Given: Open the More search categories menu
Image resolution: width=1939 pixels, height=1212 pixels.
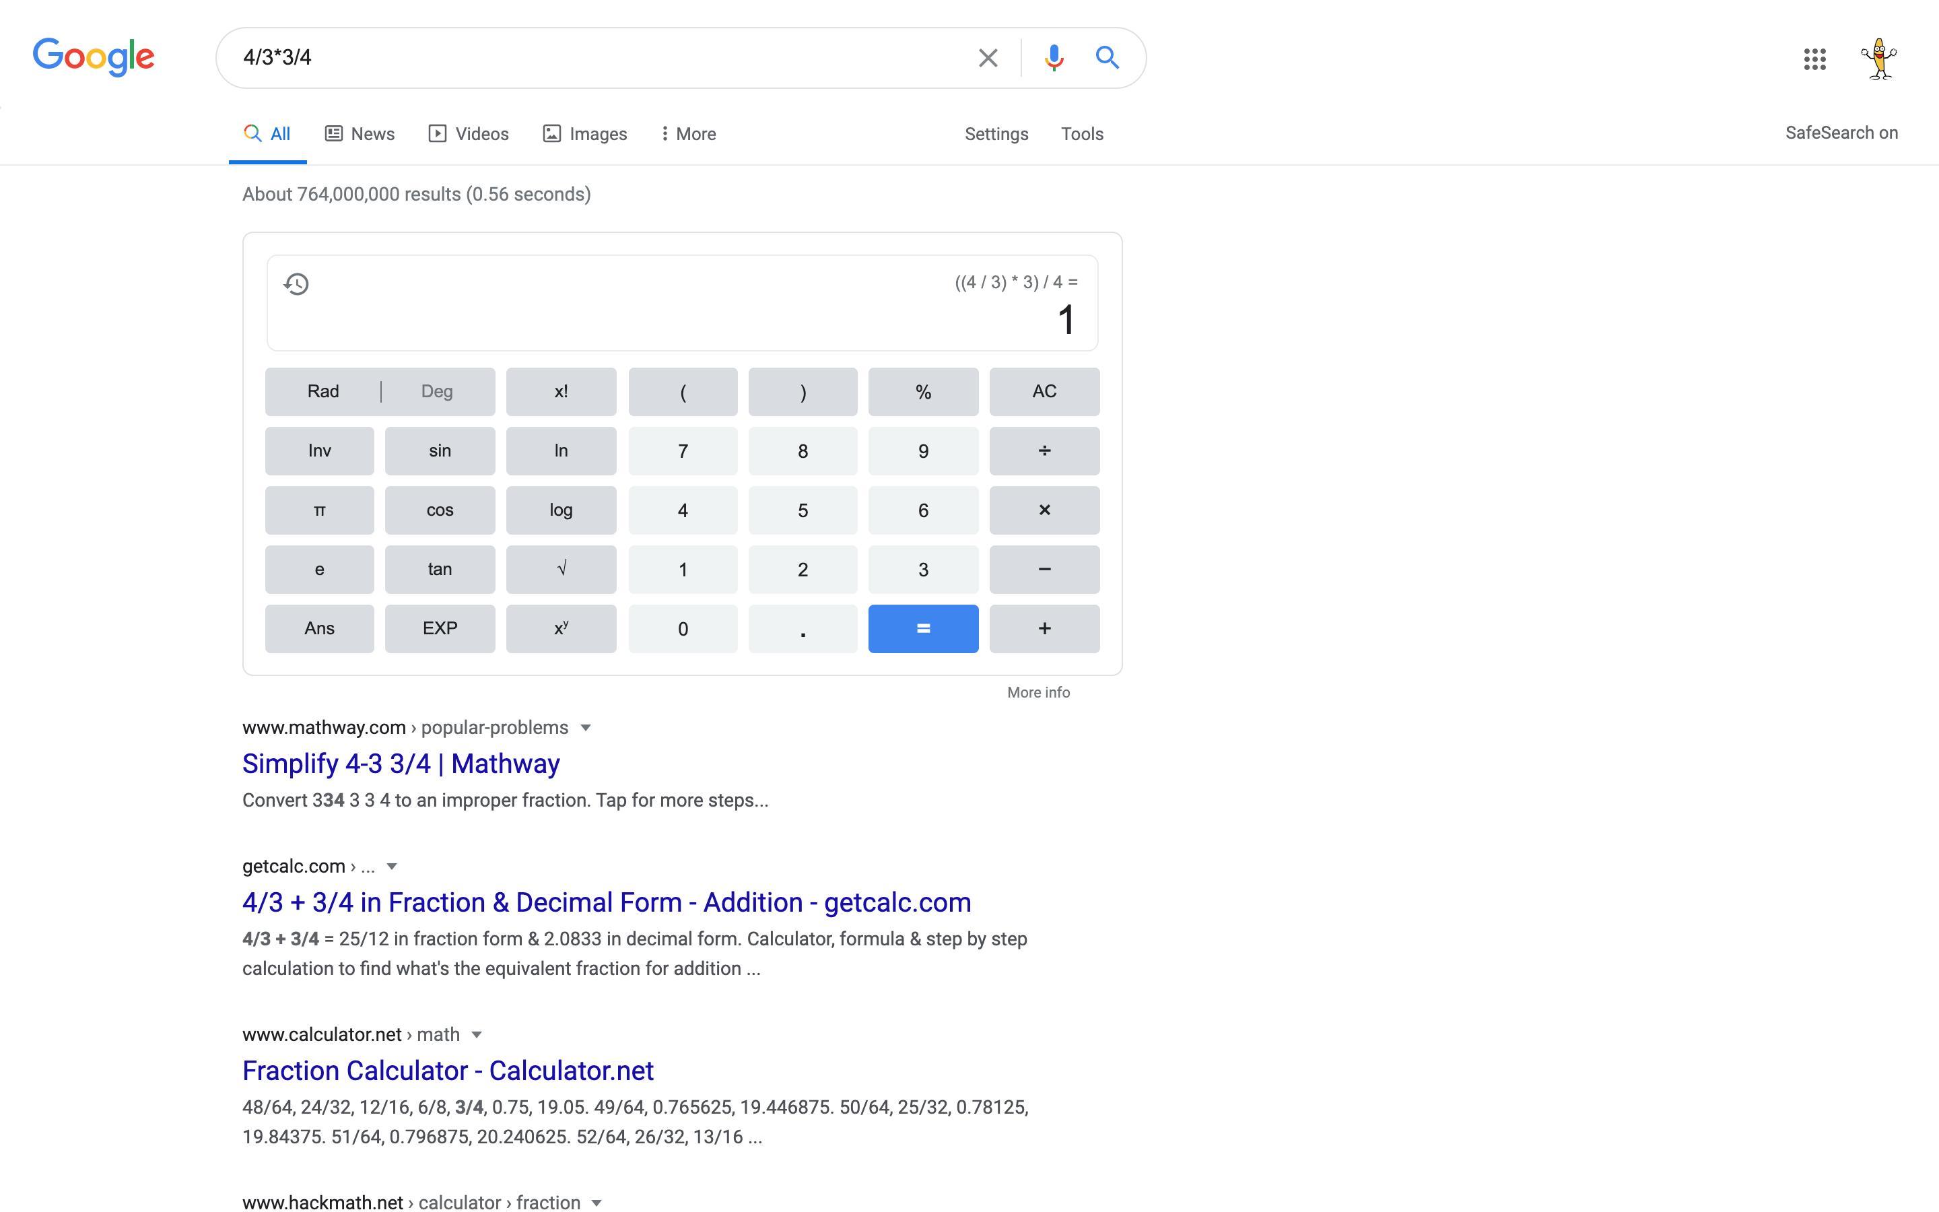Looking at the screenshot, I should click(x=687, y=134).
